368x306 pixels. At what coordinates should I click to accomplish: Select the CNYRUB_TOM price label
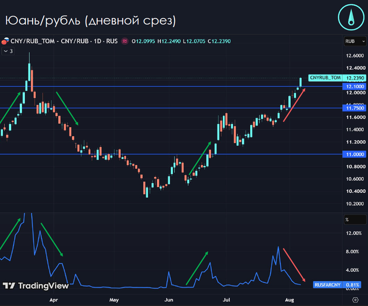pyautogui.click(x=325, y=78)
